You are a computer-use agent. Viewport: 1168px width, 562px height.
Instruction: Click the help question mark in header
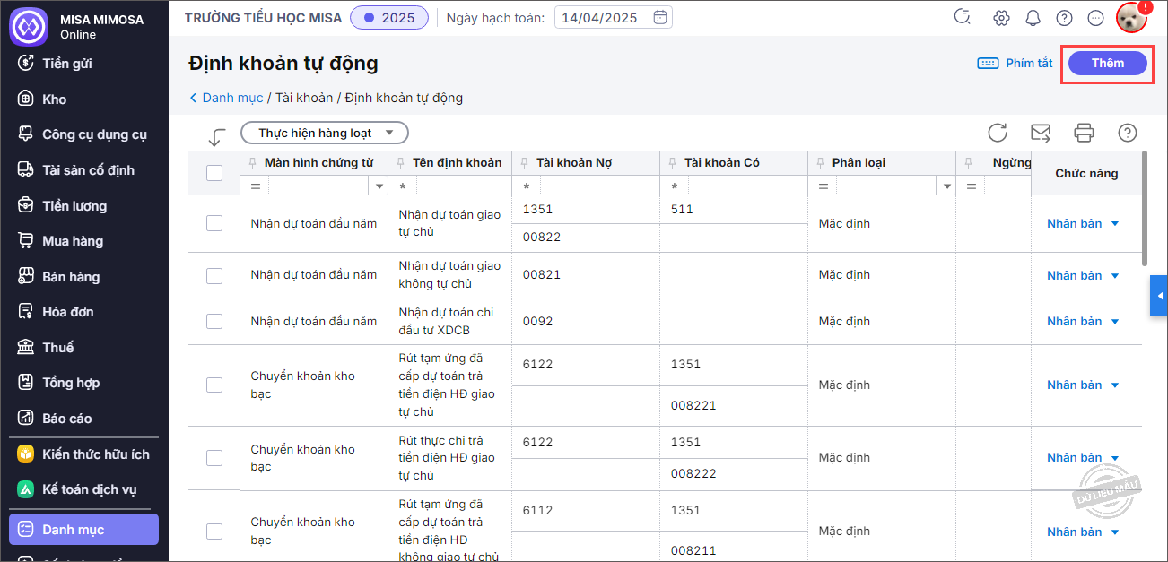1064,17
